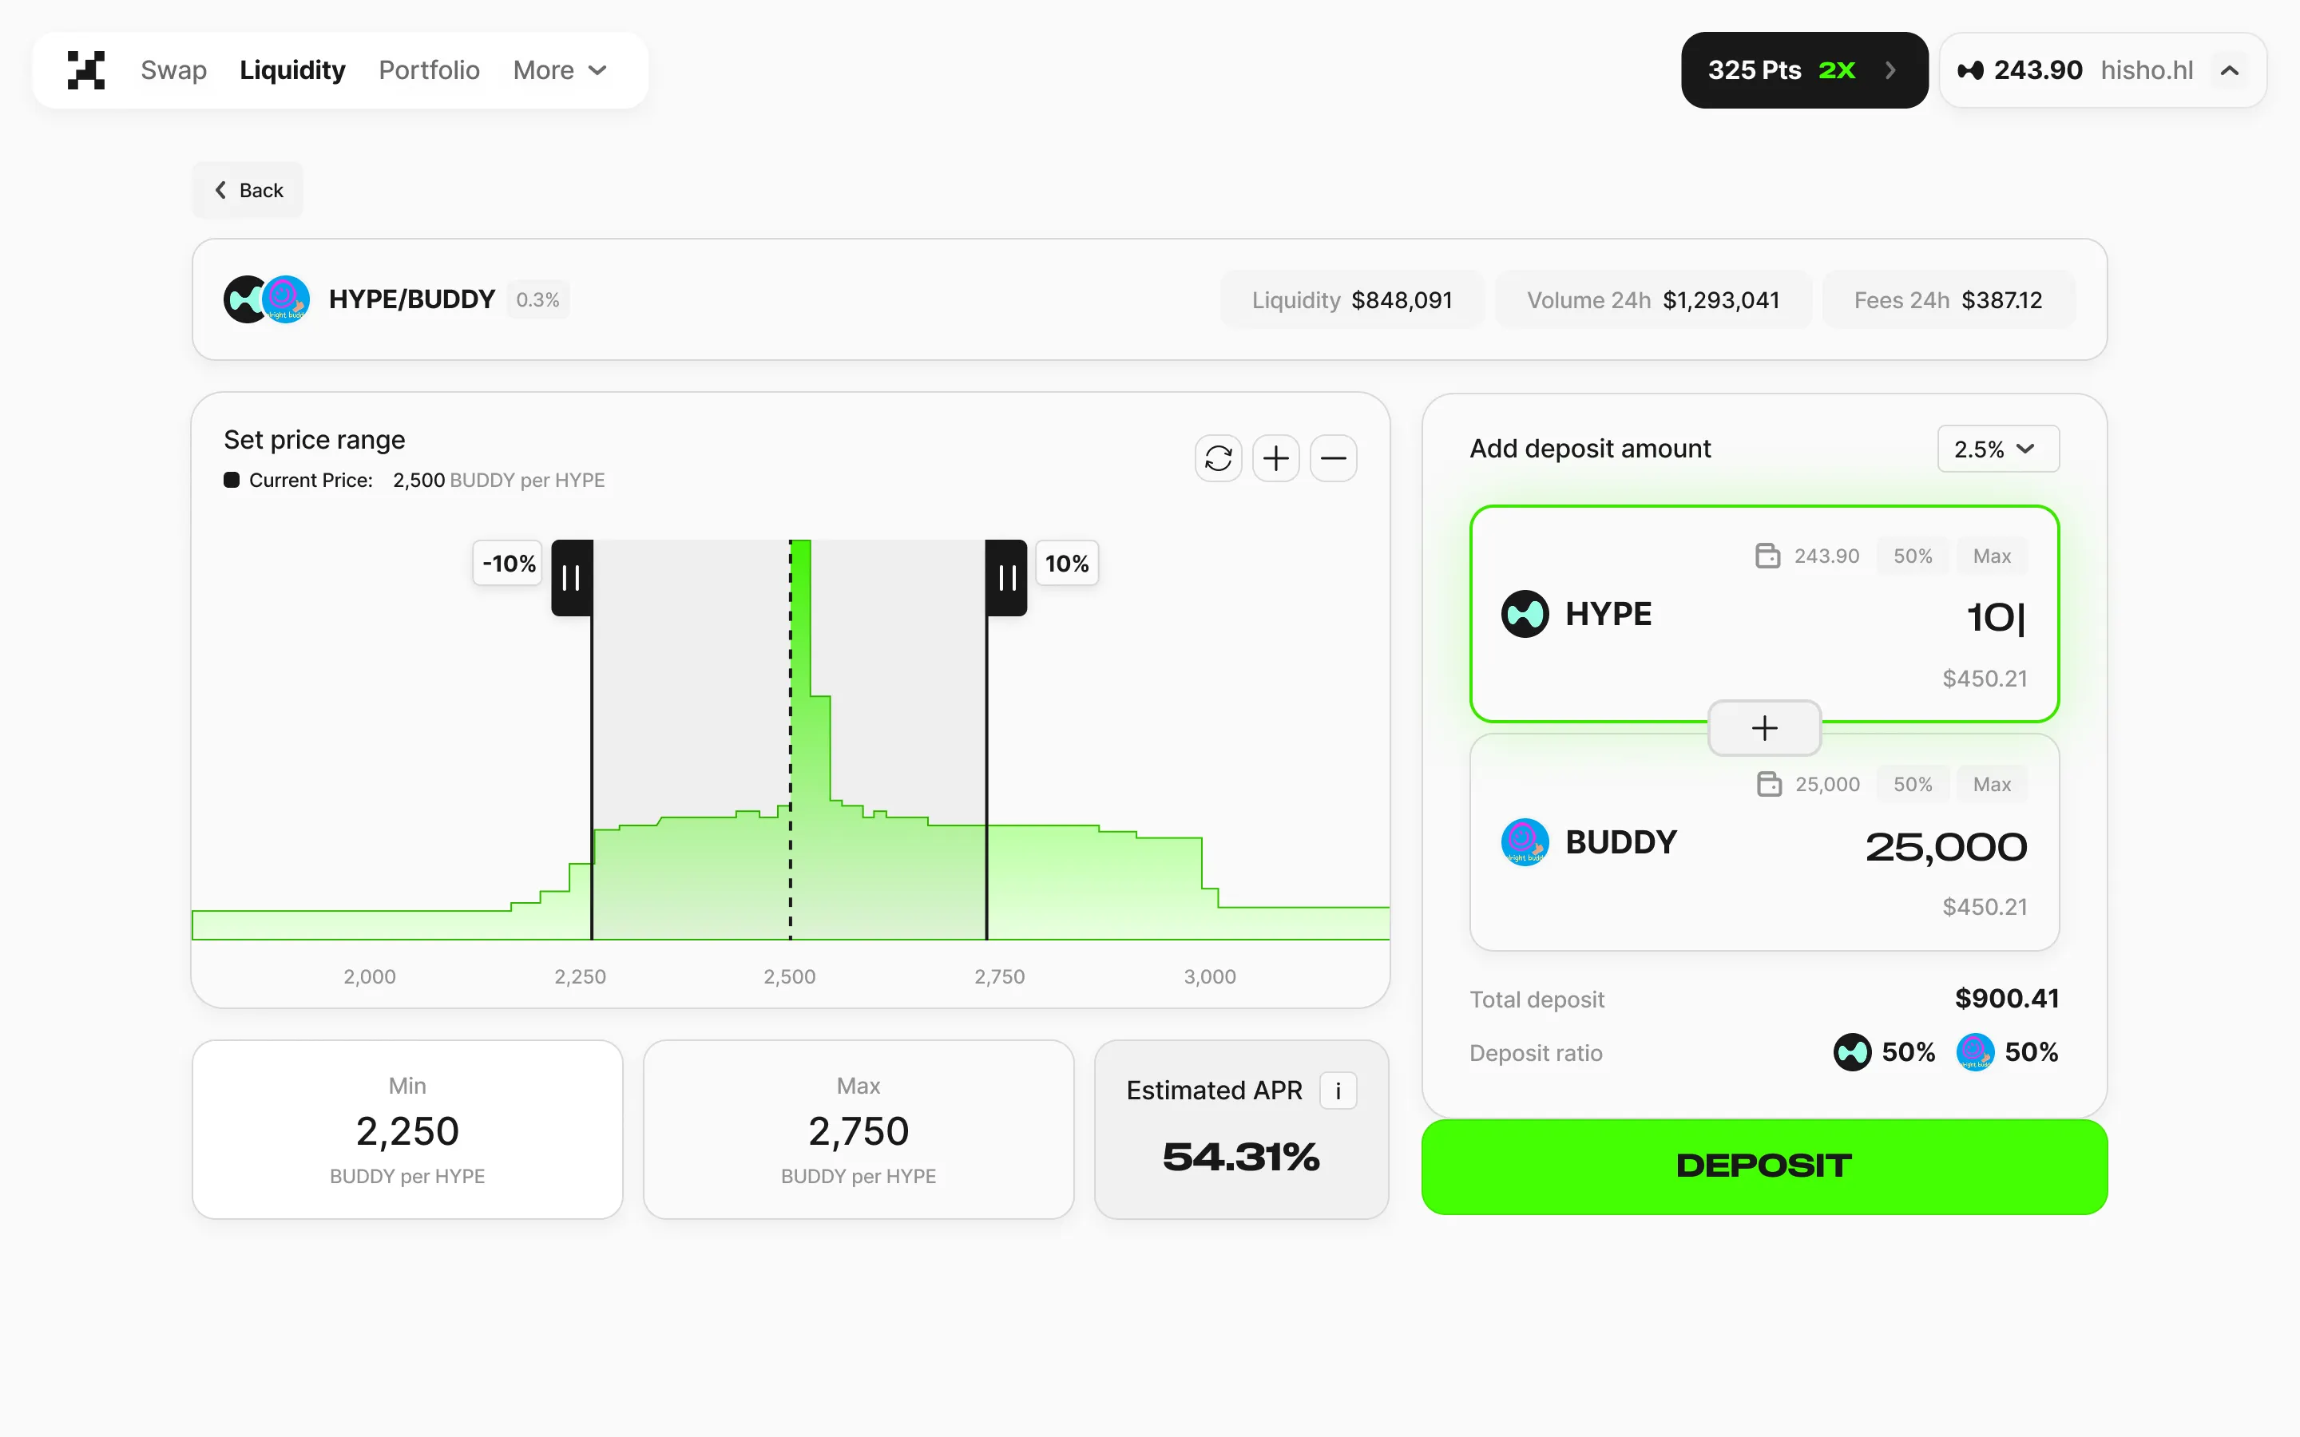Viewport: 2300px width, 1437px height.
Task: Reset the price range with the refresh icon
Action: pyautogui.click(x=1217, y=459)
